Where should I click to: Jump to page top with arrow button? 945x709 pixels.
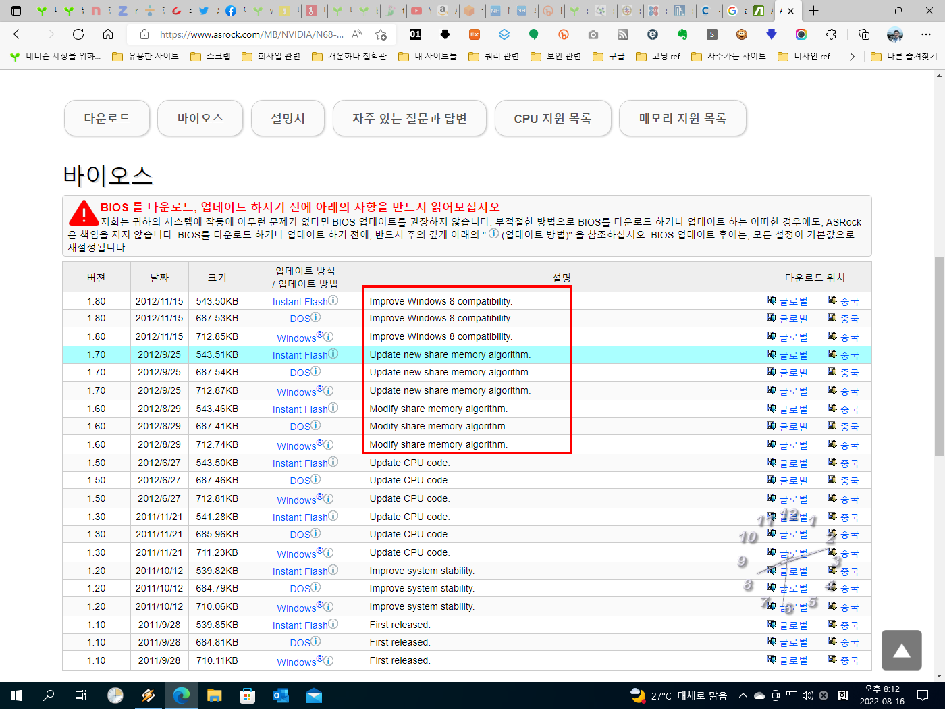901,650
